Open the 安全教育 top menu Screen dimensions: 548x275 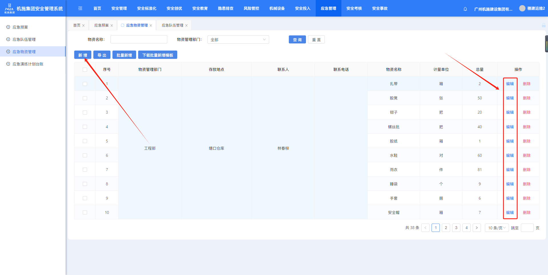pyautogui.click(x=200, y=9)
